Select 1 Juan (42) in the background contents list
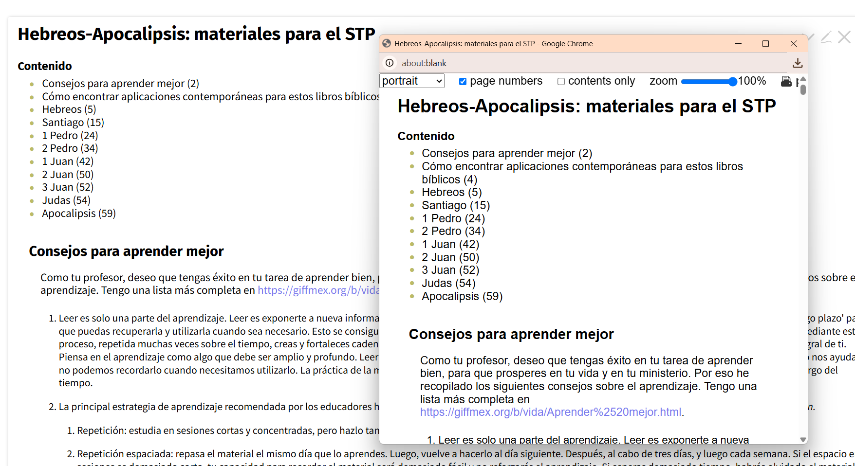The height and width of the screenshot is (466, 855). 67,161
